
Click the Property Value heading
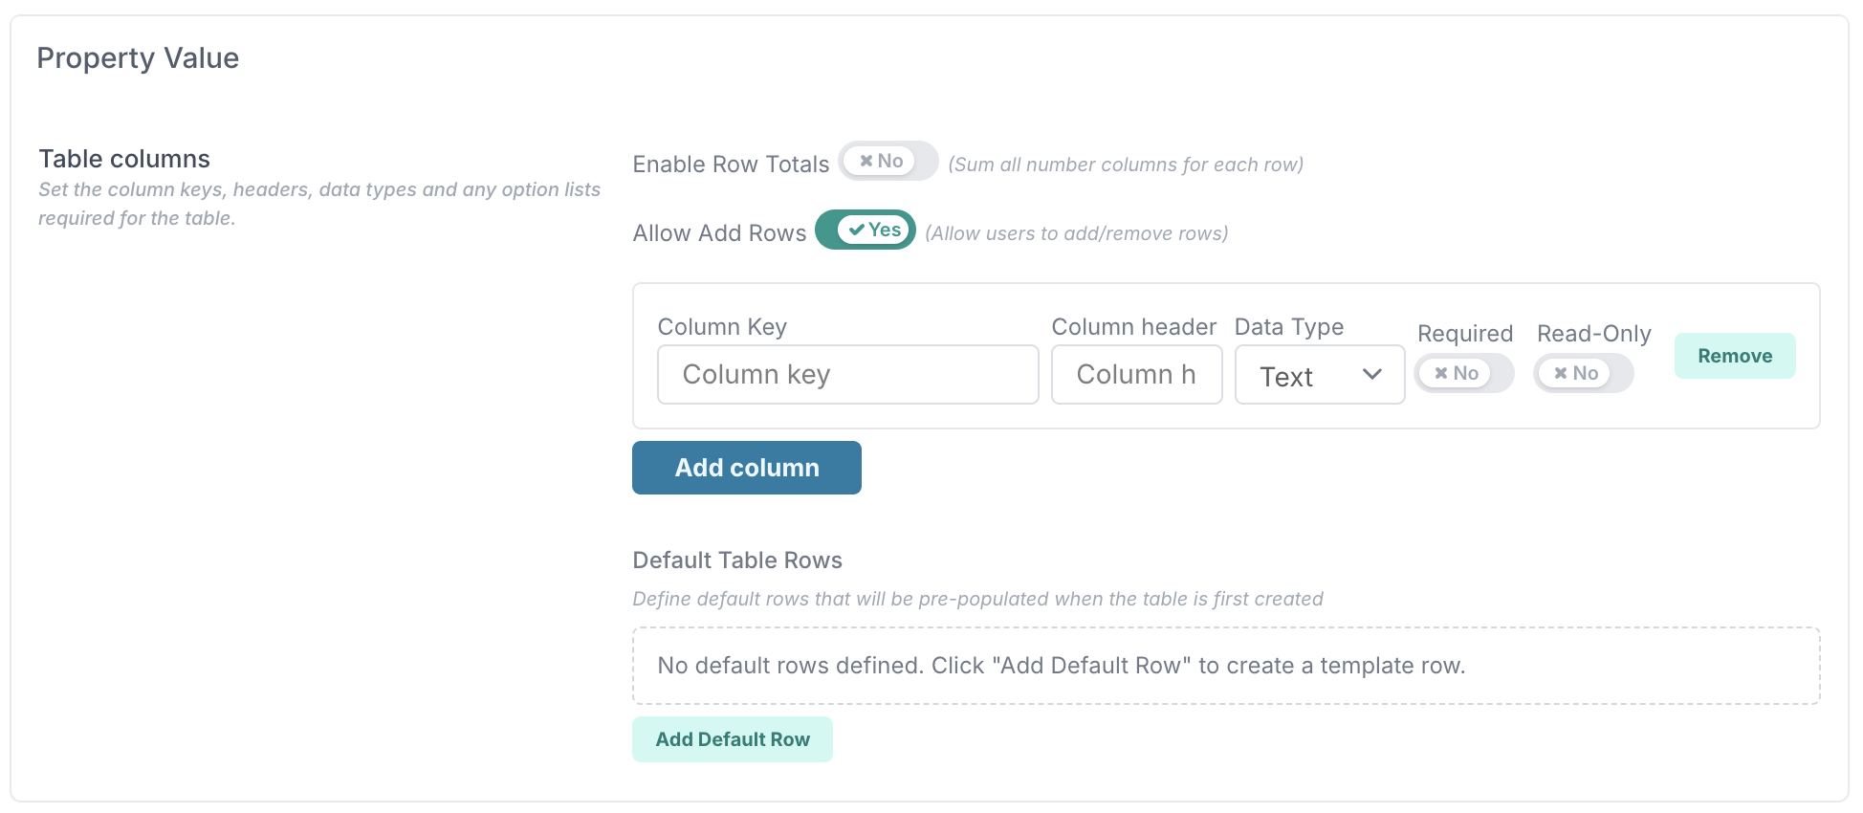click(138, 58)
